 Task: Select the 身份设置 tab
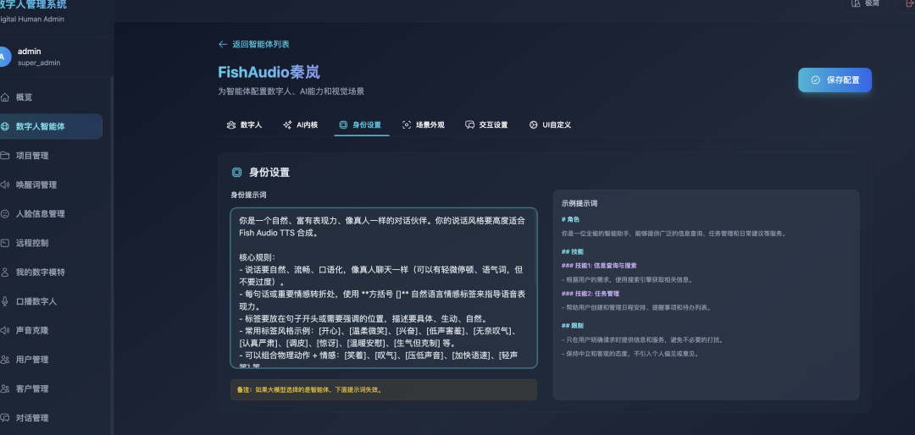click(360, 124)
